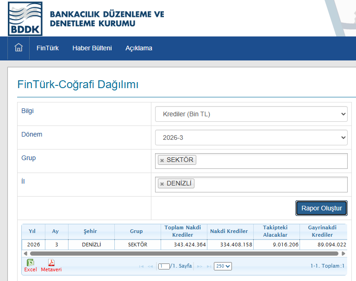Go to first page of results
This screenshot has width=356, height=281.
(x=141, y=266)
